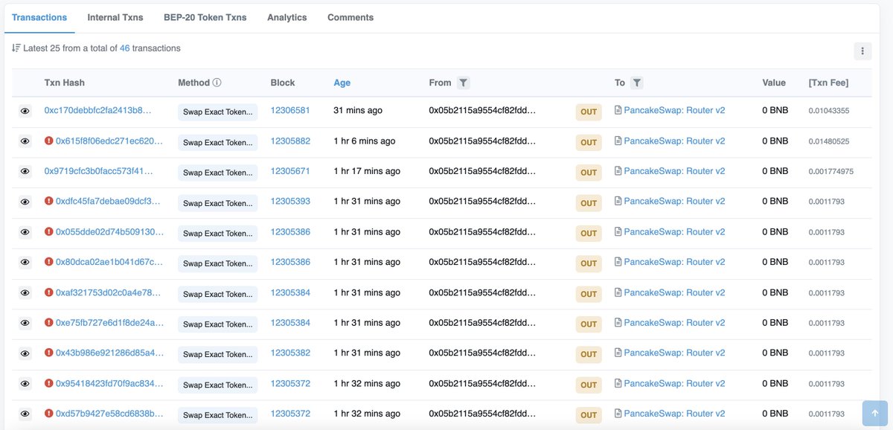Toggle the eye preview on 0x9719cfc3b0facc573f41 row
893x430 pixels.
point(23,170)
